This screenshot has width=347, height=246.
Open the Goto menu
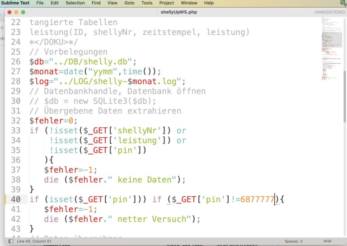[x=129, y=3]
